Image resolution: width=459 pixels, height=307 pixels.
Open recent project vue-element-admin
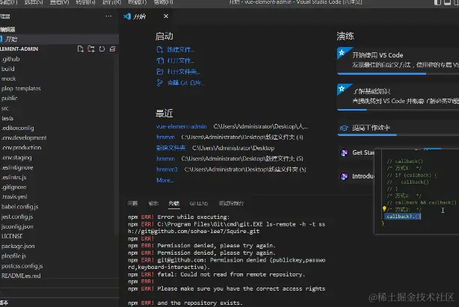coord(182,126)
